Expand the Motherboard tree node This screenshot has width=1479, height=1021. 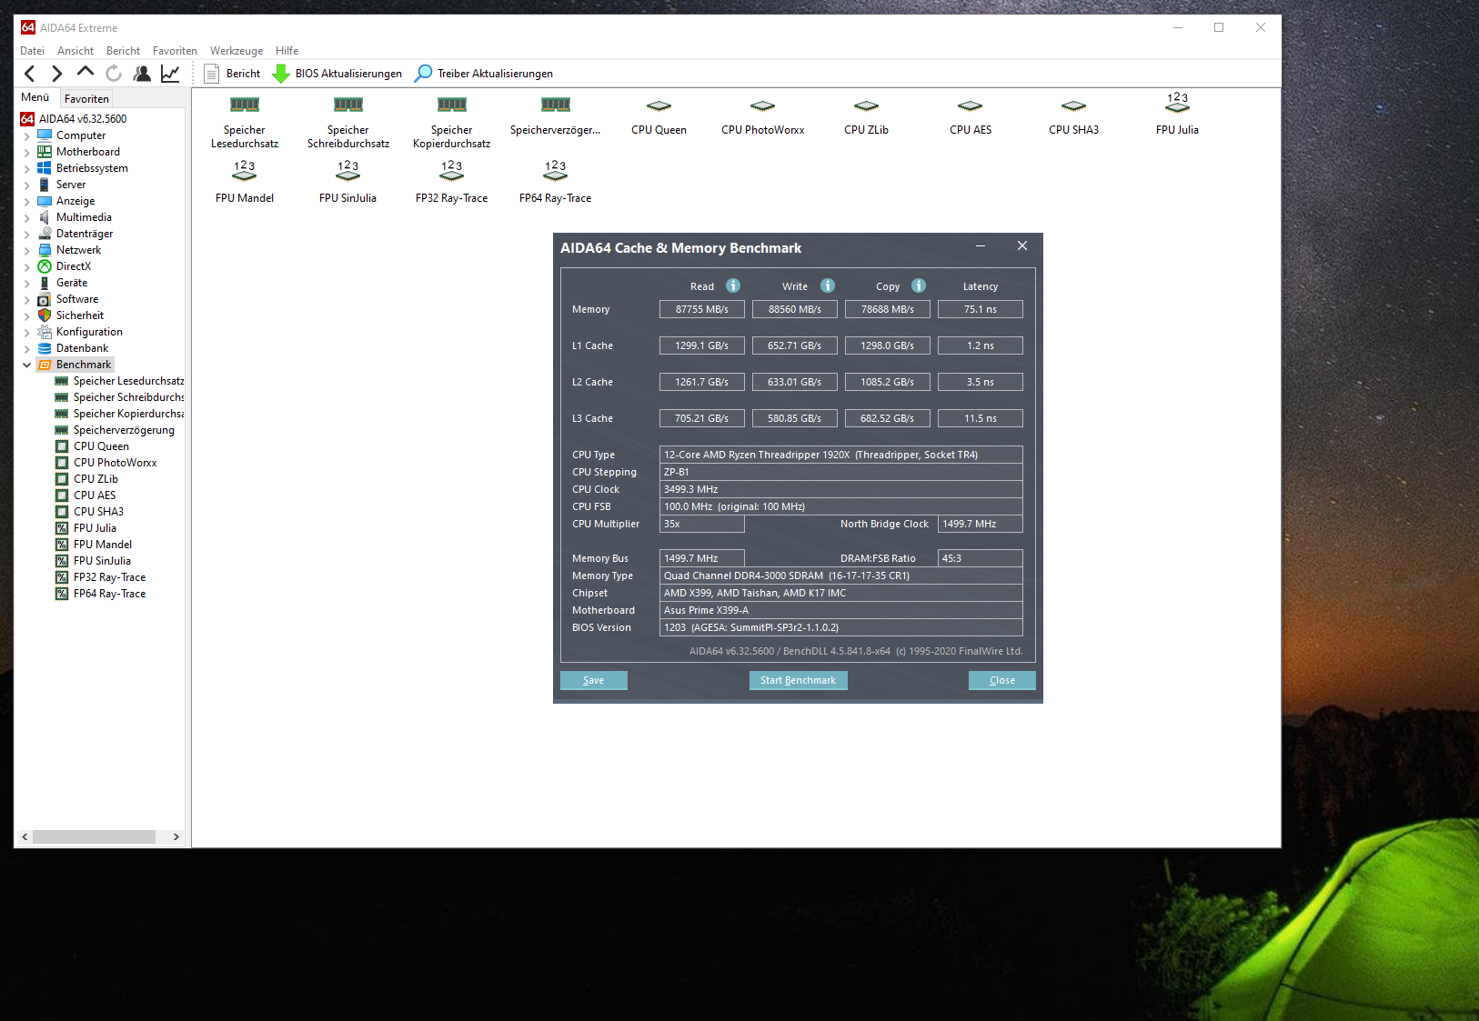click(27, 153)
